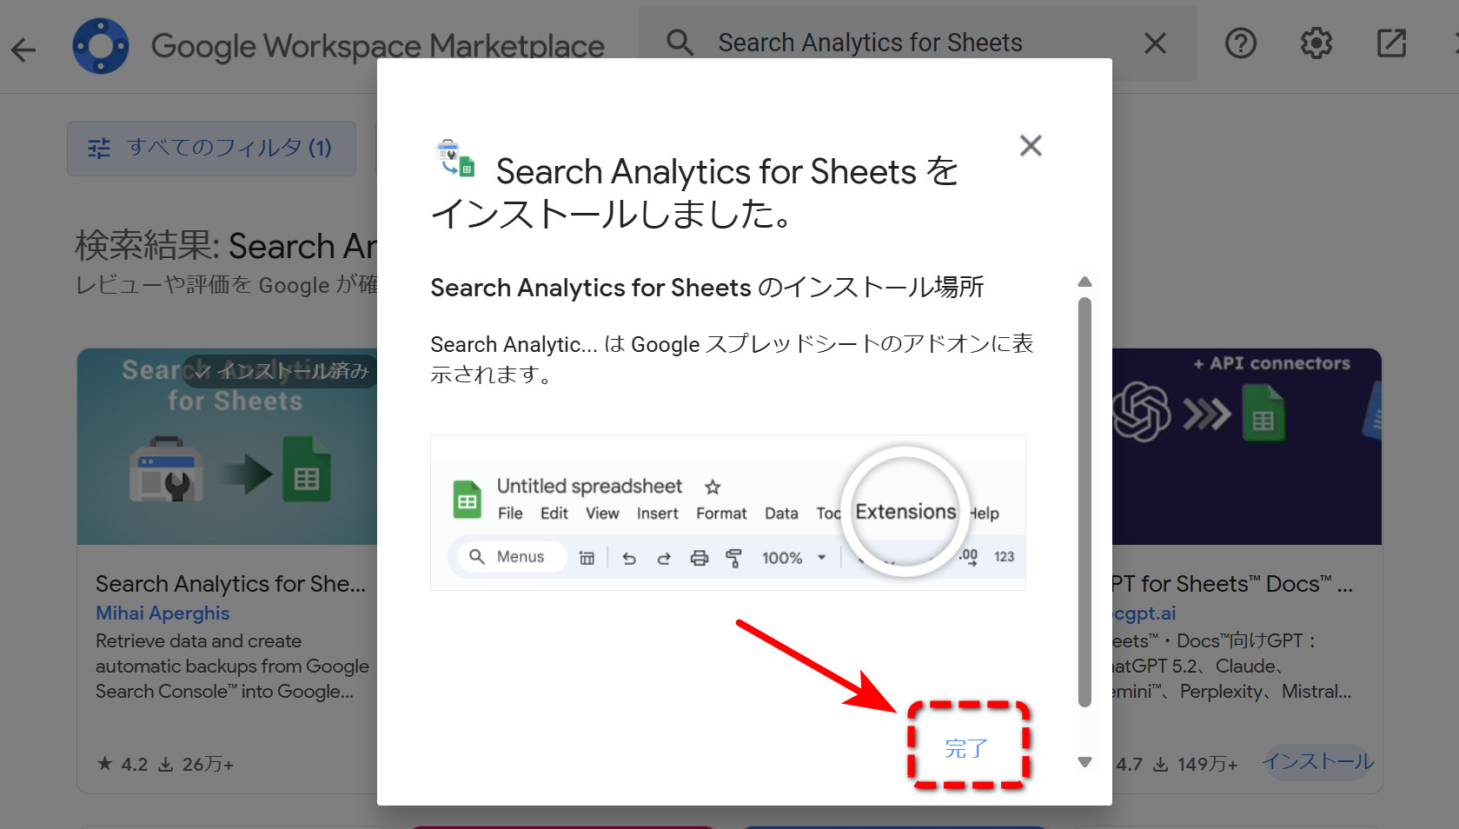Viewport: 1459px width, 829px height.
Task: Click the GPT for Sheets Docs card title
Action: [x=1231, y=584]
